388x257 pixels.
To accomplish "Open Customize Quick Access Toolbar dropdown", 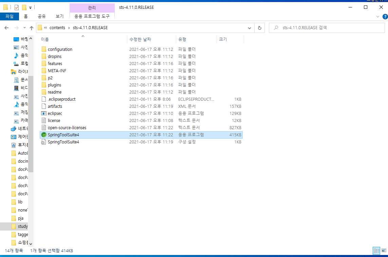I will [x=31, y=8].
